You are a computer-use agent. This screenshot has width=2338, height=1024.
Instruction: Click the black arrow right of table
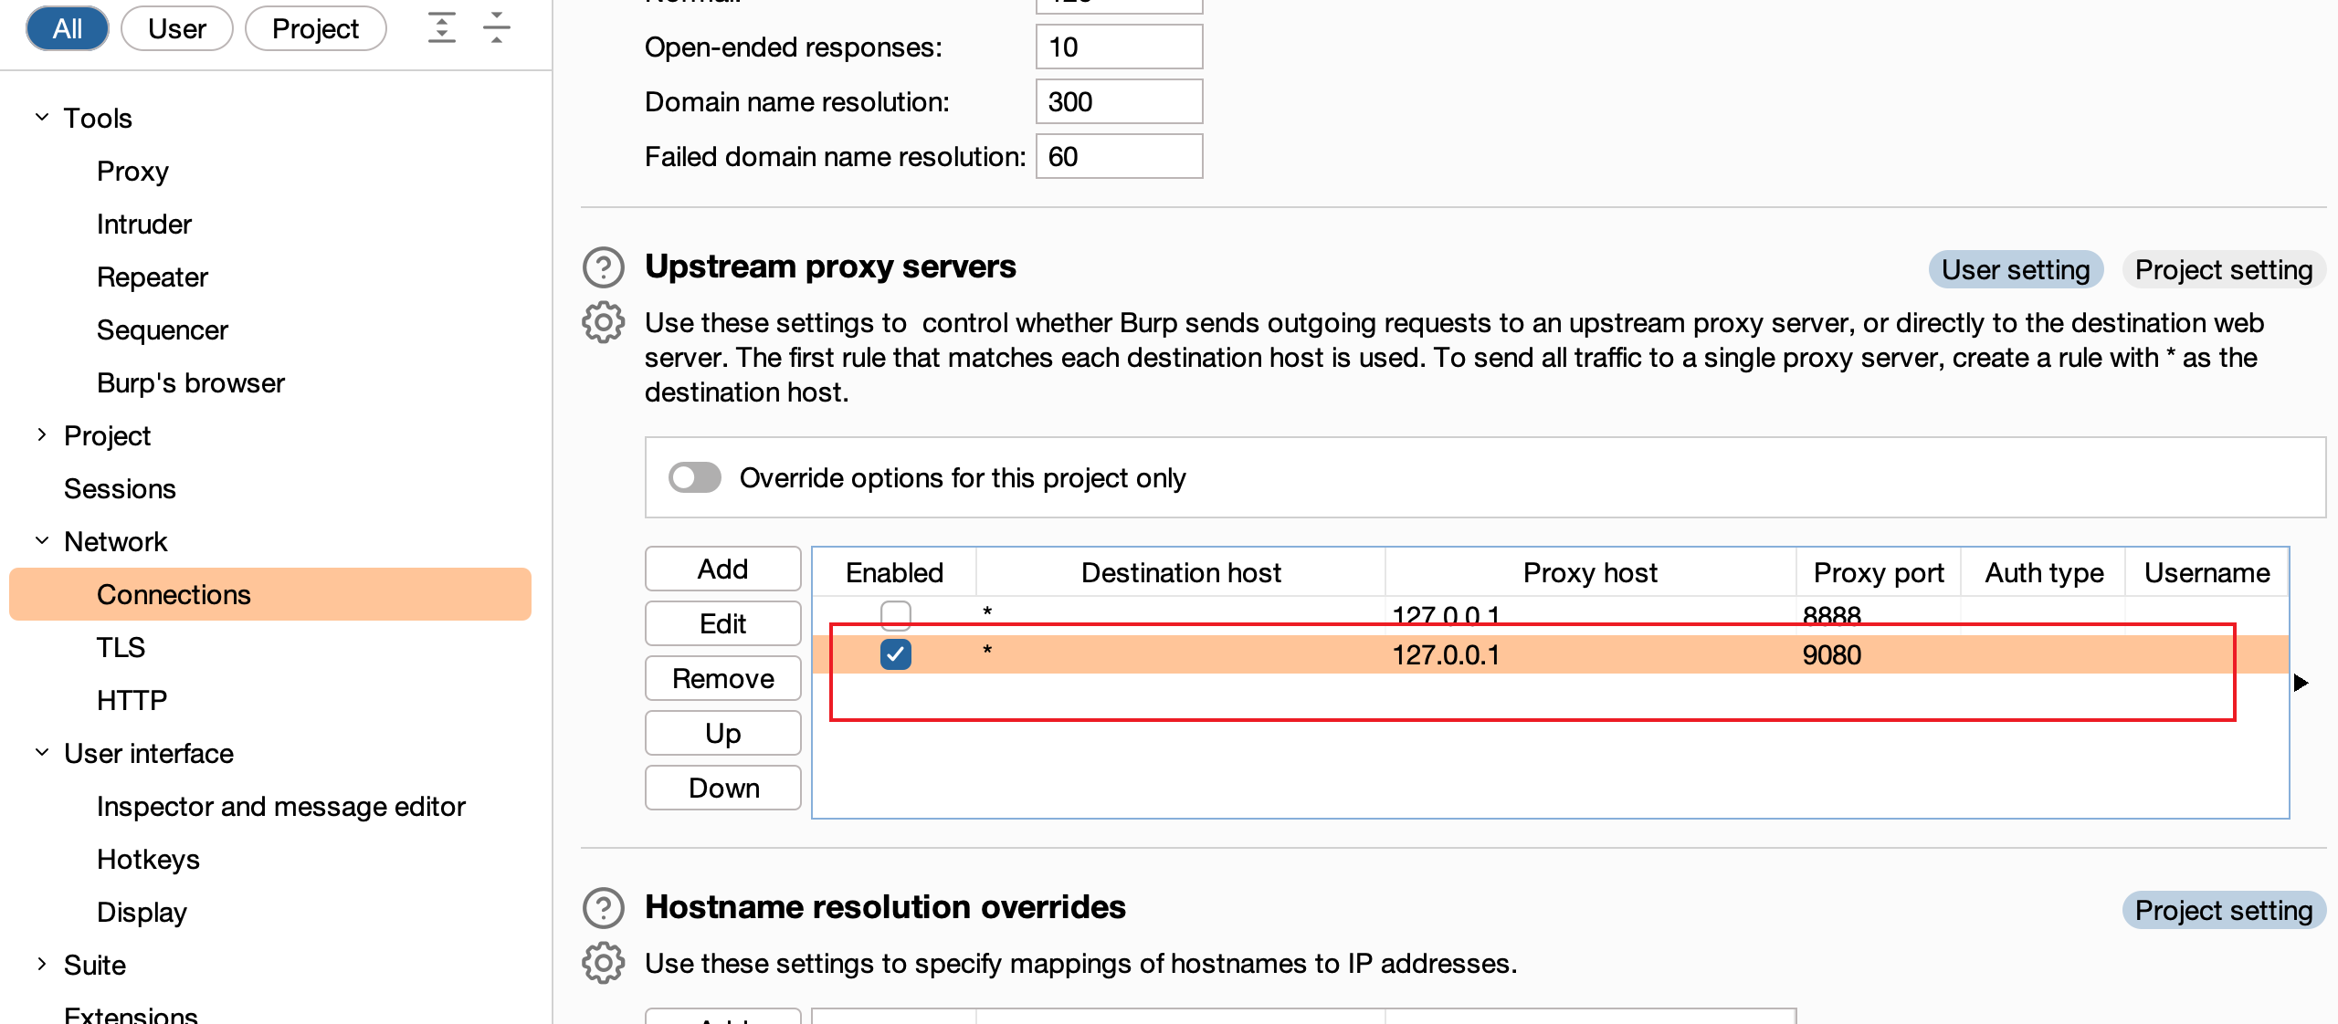point(2301,683)
